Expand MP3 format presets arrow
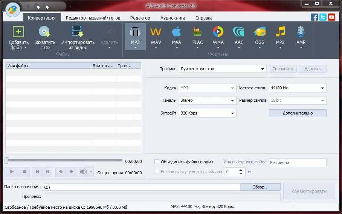Image resolution: width=342 pixels, height=214 pixels. coord(135,48)
